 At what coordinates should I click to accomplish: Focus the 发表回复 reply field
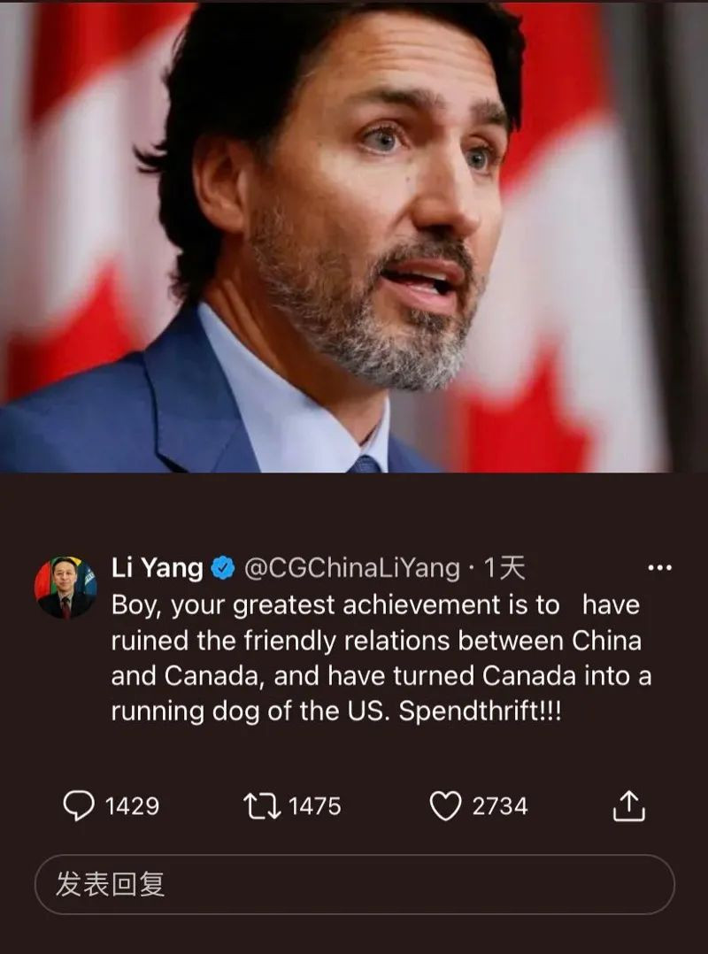[354, 884]
